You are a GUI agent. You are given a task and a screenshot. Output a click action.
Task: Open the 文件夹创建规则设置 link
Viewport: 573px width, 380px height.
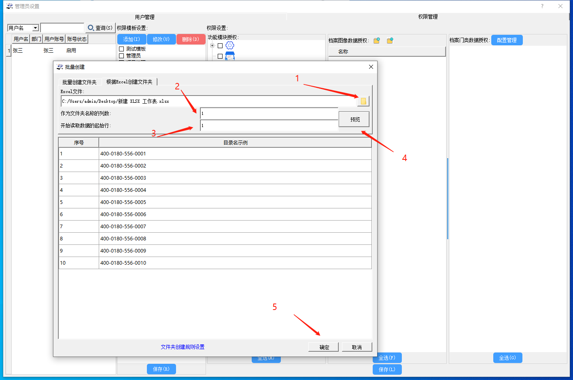pyautogui.click(x=183, y=347)
